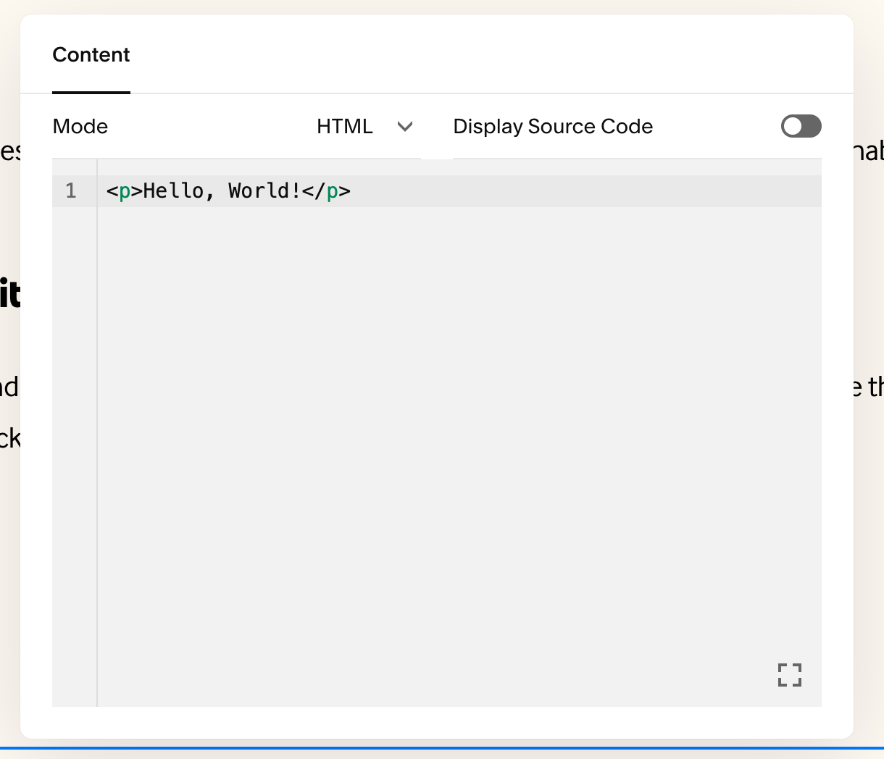Click the blue line below the panel
Viewport: 884px width, 759px height.
442,748
